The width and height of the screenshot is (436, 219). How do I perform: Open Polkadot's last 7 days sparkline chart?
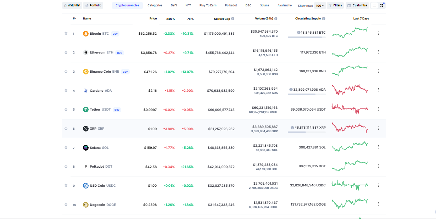coord(350,165)
